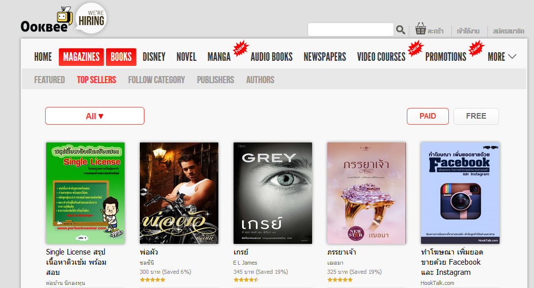534x288 pixels.
Task: Open publisher HookTalk.com
Action: (x=437, y=283)
